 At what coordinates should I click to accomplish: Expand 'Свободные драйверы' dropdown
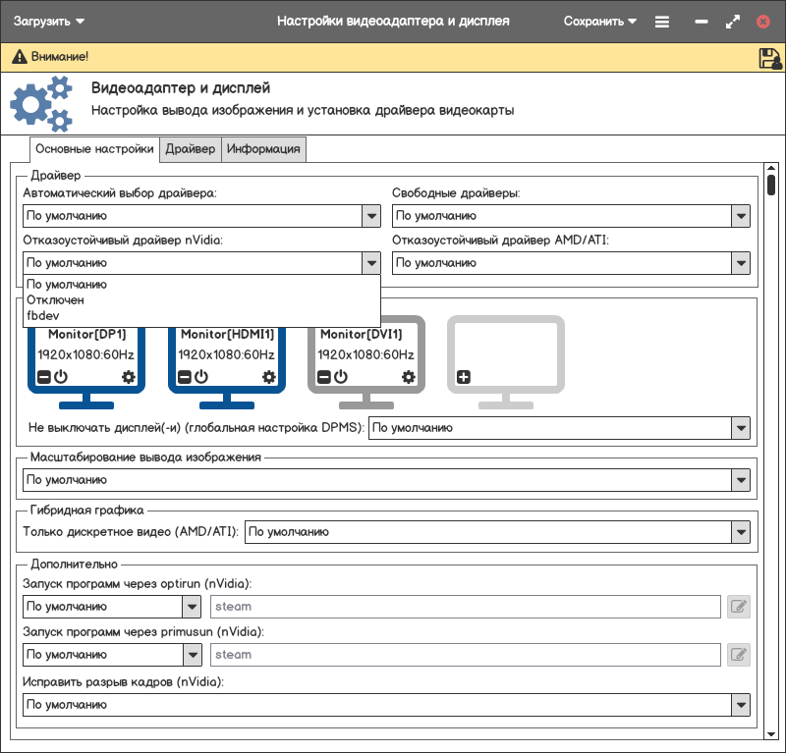740,216
